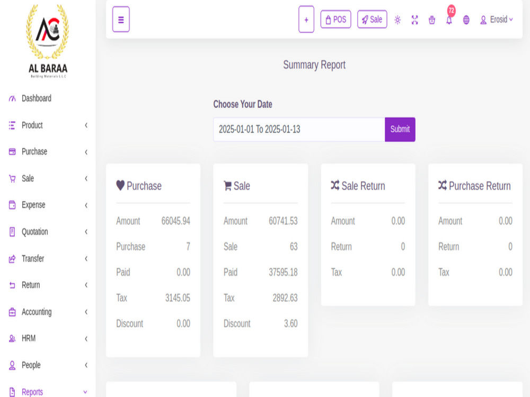Image resolution: width=530 pixels, height=397 pixels.
Task: Expand the Return chevron in sidebar
Action: (86, 285)
